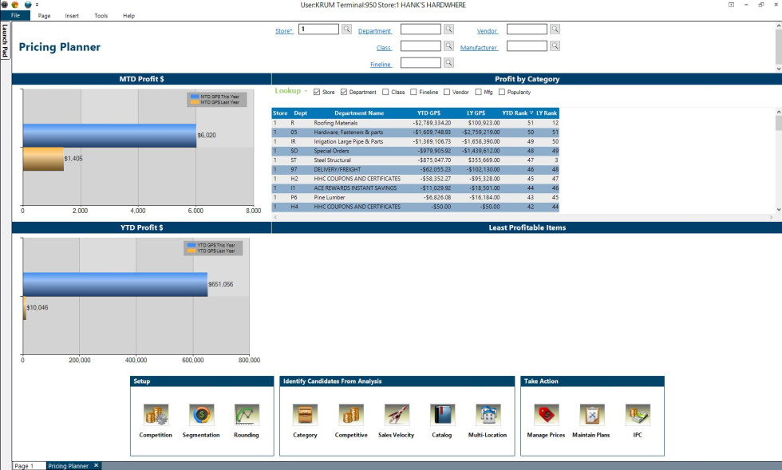The height and width of the screenshot is (470, 782).
Task: Sort by YTD Rank column header
Action: 515,113
